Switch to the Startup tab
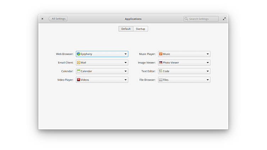Image resolution: width=267 pixels, height=150 pixels. (x=141, y=29)
